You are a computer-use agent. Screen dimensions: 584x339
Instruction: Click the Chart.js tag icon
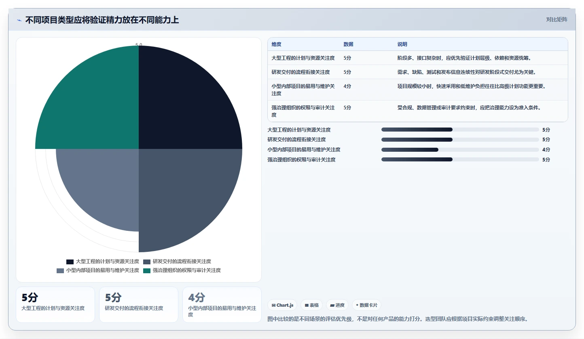(274, 306)
